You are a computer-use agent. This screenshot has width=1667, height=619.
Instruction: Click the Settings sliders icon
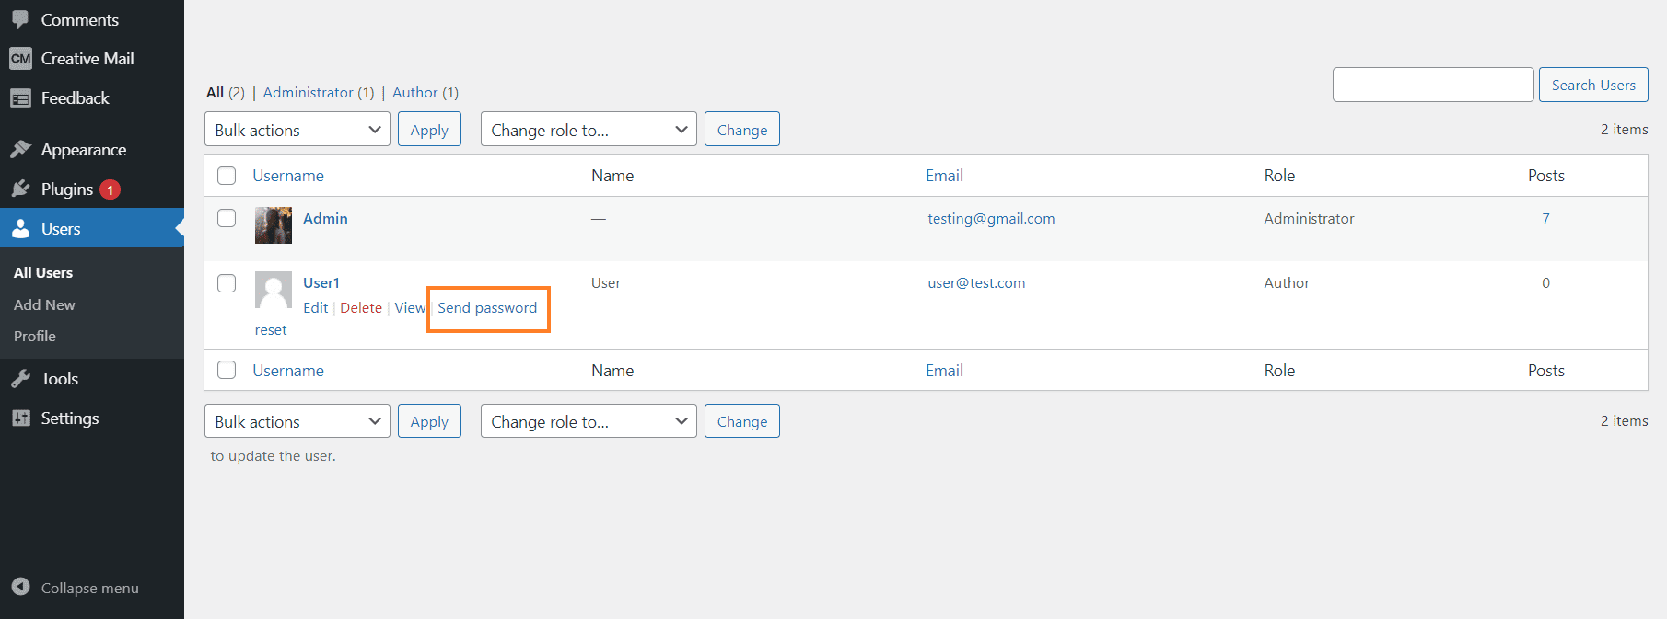click(20, 418)
